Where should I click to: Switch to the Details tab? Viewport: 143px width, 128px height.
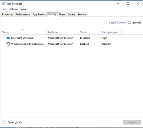point(71,14)
